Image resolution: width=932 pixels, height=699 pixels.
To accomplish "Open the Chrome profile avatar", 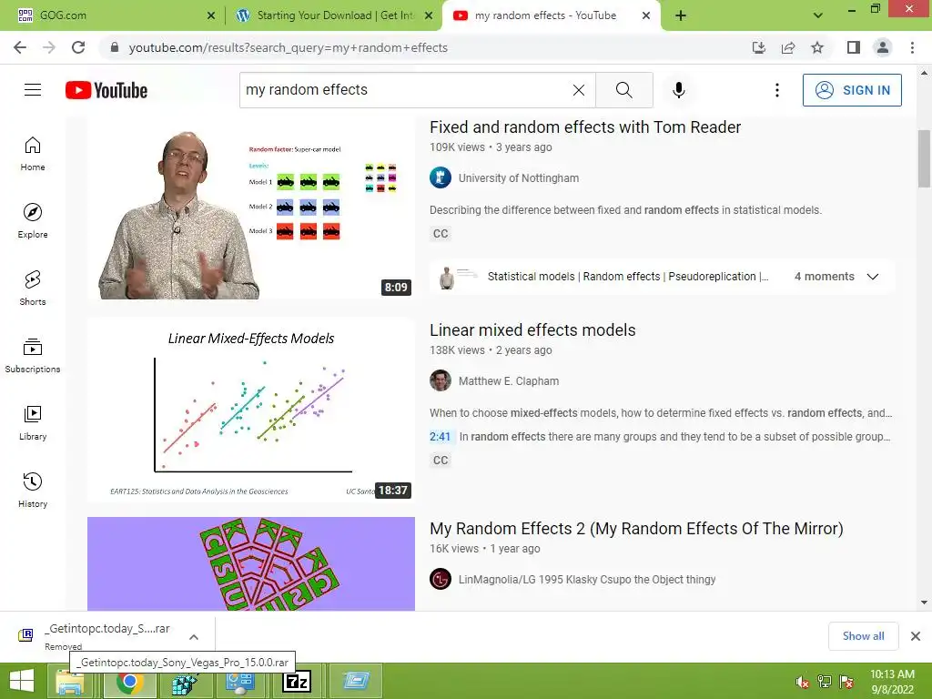I will click(883, 47).
